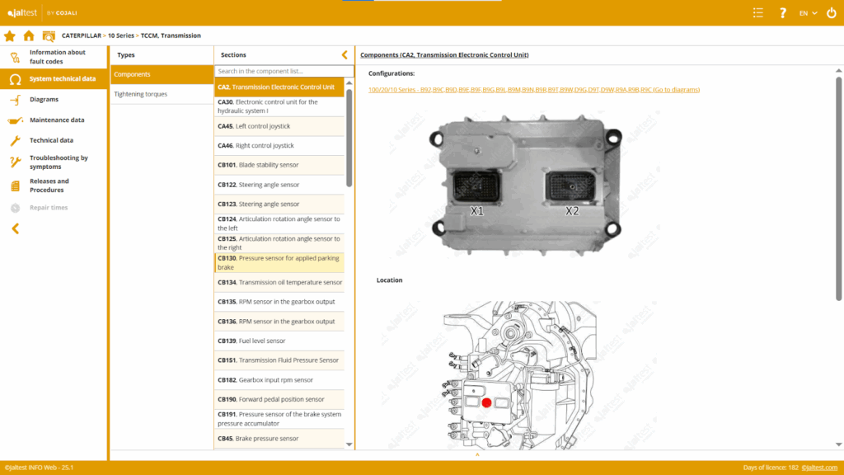Open Information about fault codes
The image size is (844, 475).
57,57
